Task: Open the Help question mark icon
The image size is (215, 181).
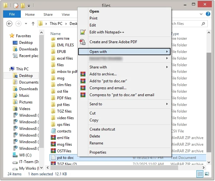Action: pos(208,14)
